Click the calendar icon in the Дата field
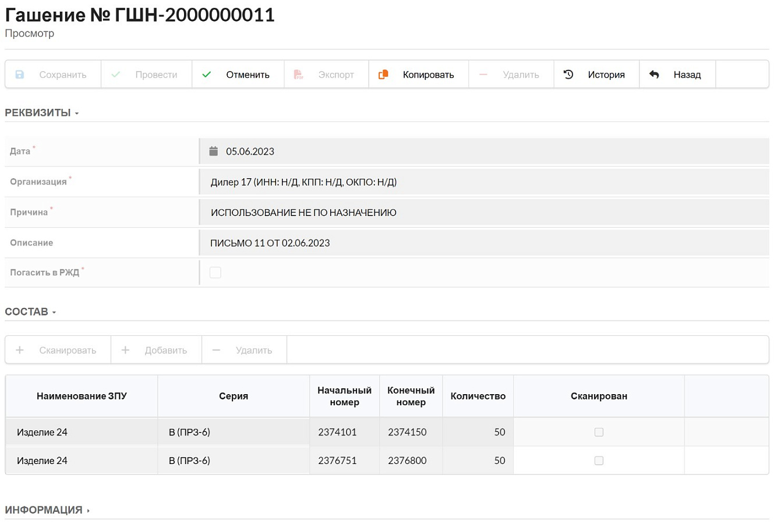This screenshot has height=524, width=774. click(214, 151)
